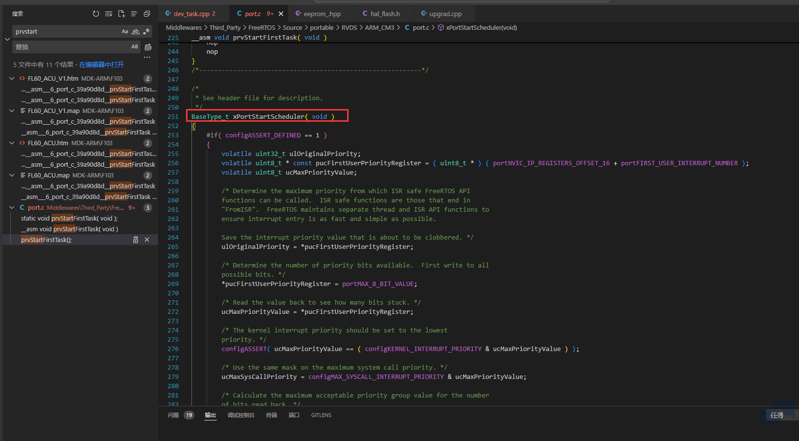Toggle search details via ellipsis
Viewport: 799px width, 441px height.
pyautogui.click(x=147, y=57)
